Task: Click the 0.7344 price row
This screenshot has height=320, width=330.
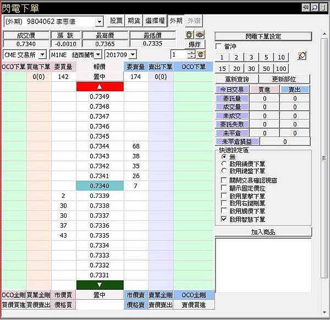Action: point(100,146)
